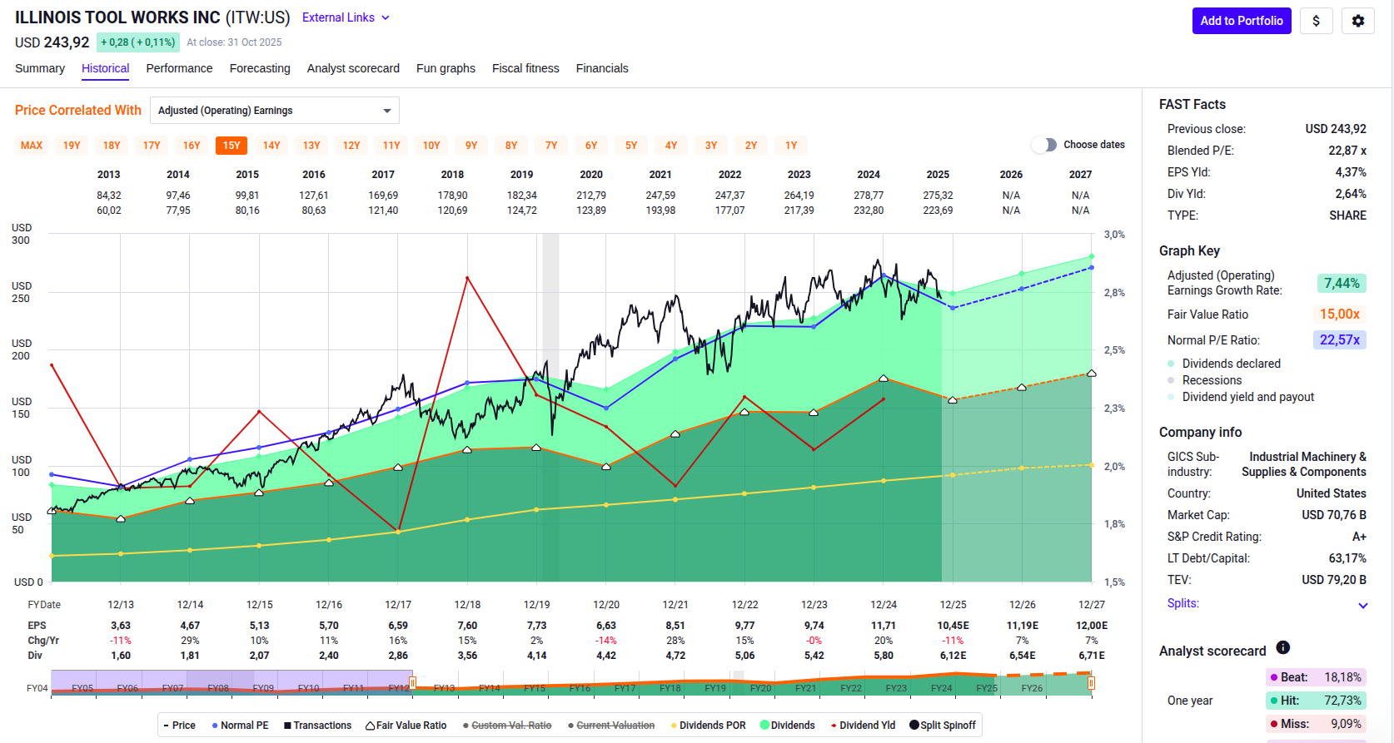
Task: Toggle the Transactions legend item
Action: click(x=317, y=726)
